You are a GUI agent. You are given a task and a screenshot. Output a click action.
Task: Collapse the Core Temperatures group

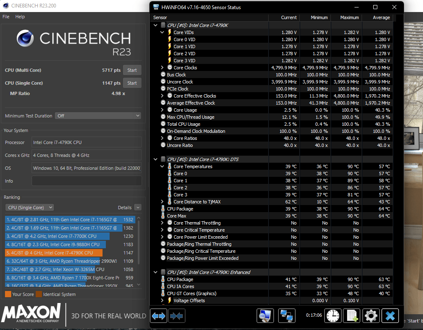tap(162, 166)
